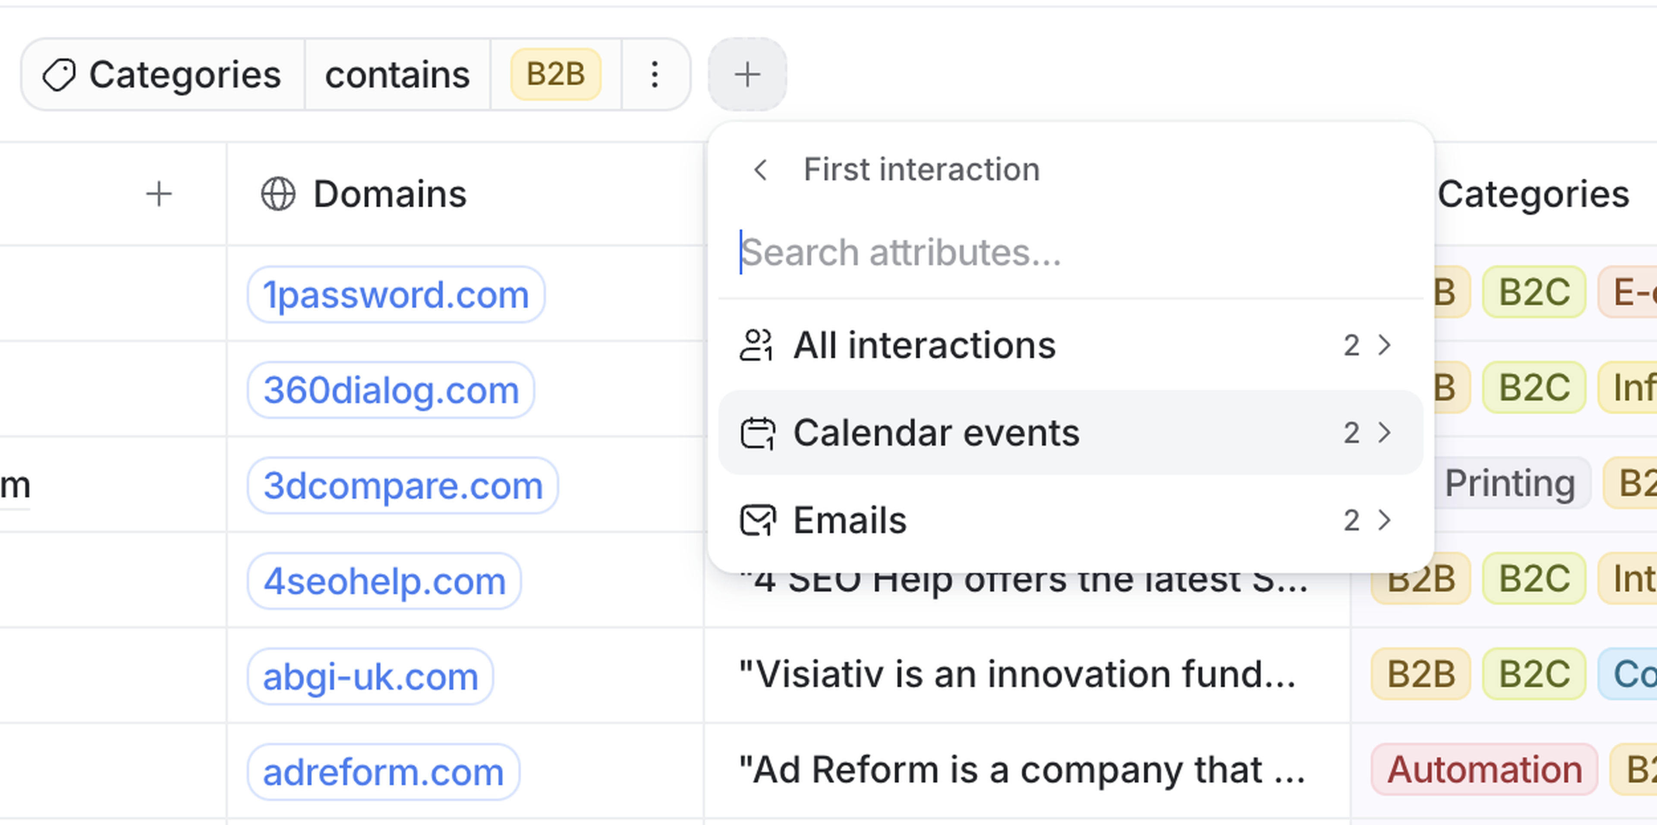This screenshot has width=1657, height=825.
Task: Click the B2B filter value tag
Action: coord(555,75)
